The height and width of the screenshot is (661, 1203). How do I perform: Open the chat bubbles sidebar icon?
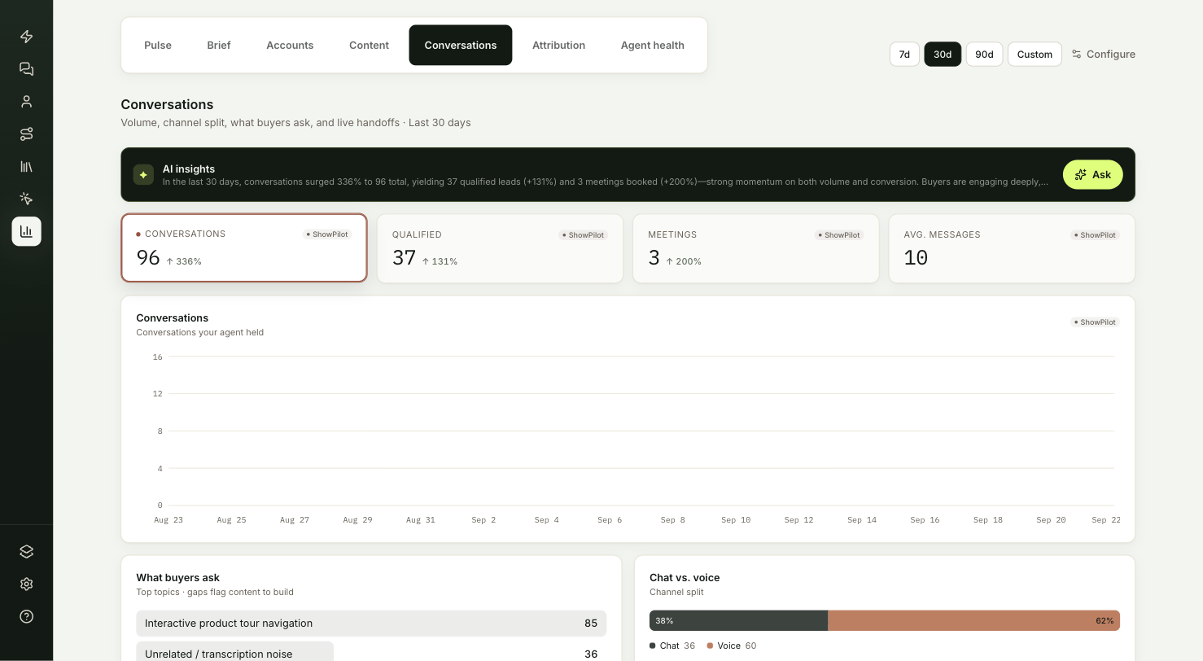26,69
